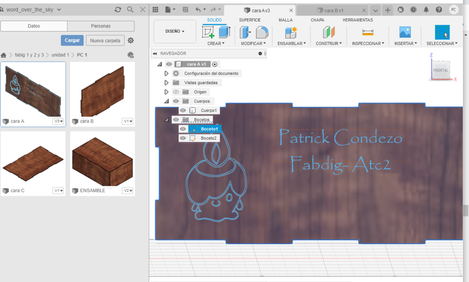Toggle visibility of cara A v3 component
The width and height of the screenshot is (469, 282).
tap(169, 64)
